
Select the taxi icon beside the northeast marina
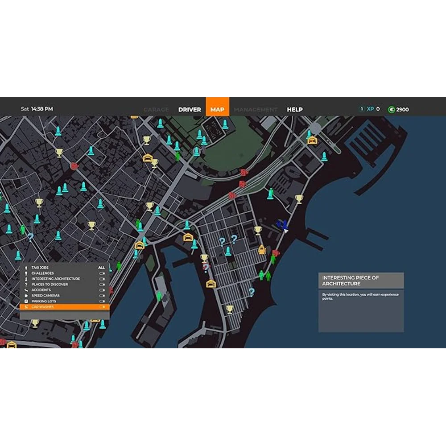pyautogui.click(x=312, y=140)
